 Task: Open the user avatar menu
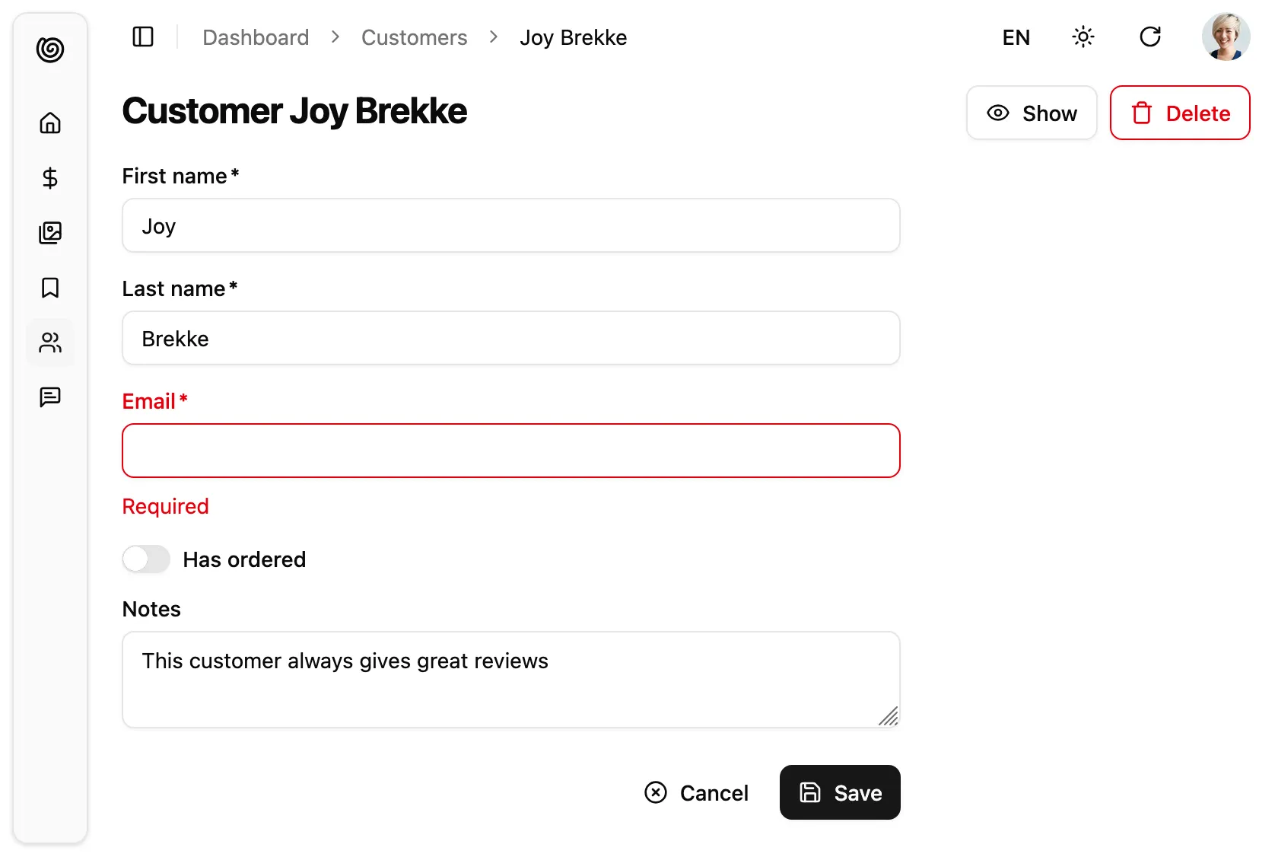click(1225, 37)
